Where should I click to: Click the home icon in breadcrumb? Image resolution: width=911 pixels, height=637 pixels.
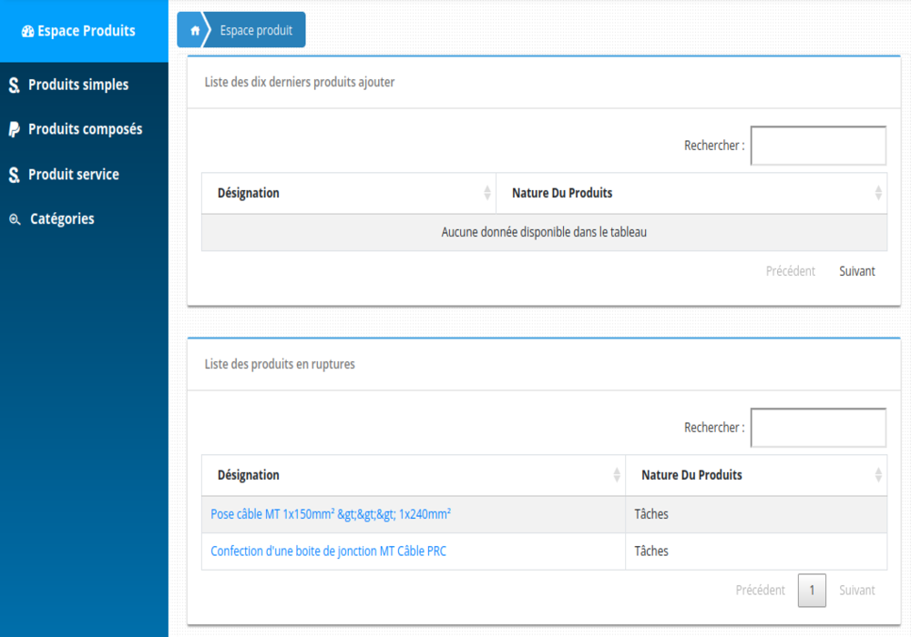194,31
